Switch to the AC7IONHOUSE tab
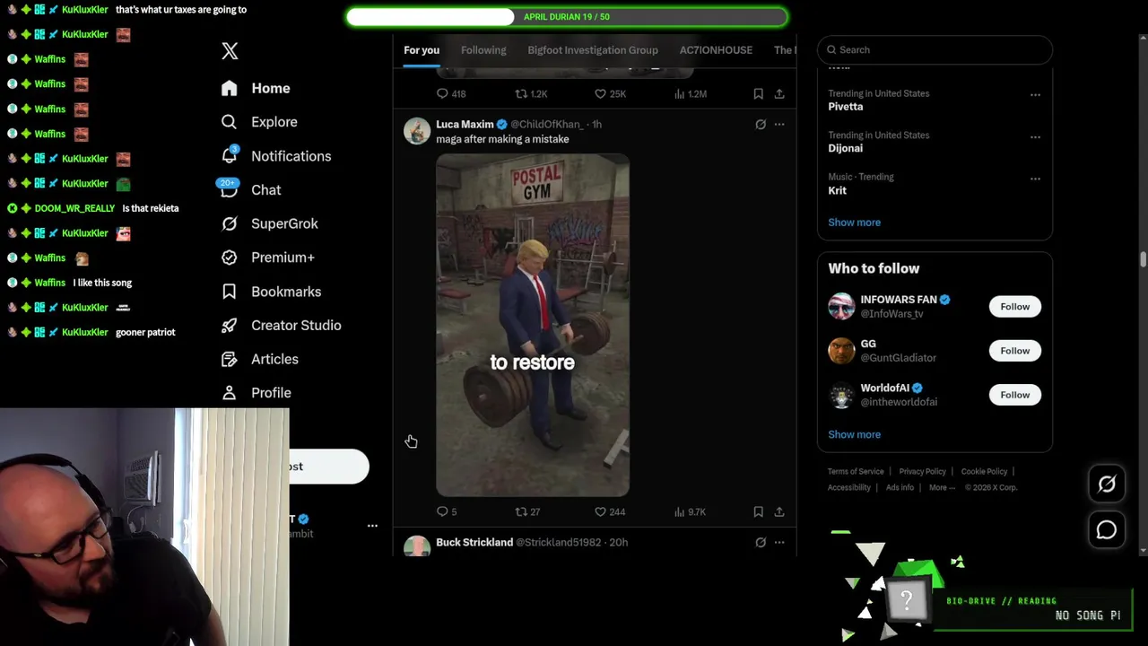The width and height of the screenshot is (1148, 646). (x=716, y=50)
